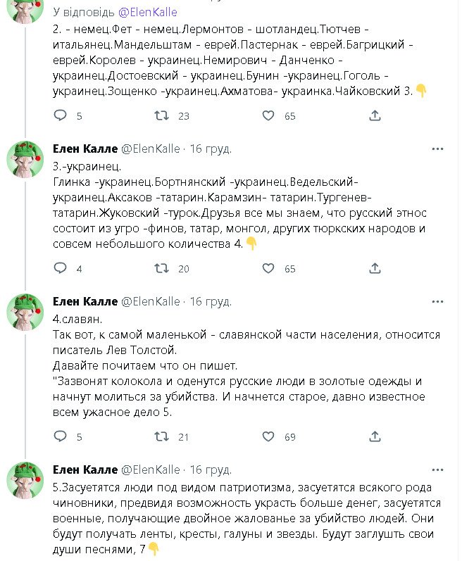Reply to the tweet with 4 replies
Viewport: 462px width, 561px height.
[61, 268]
